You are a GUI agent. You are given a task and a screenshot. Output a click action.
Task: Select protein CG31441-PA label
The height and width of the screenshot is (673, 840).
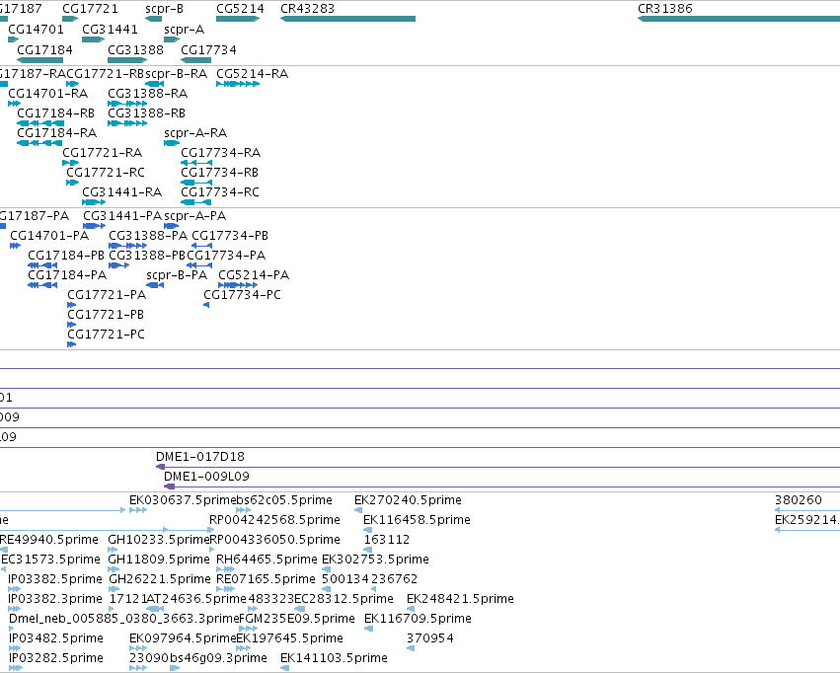[x=122, y=216]
